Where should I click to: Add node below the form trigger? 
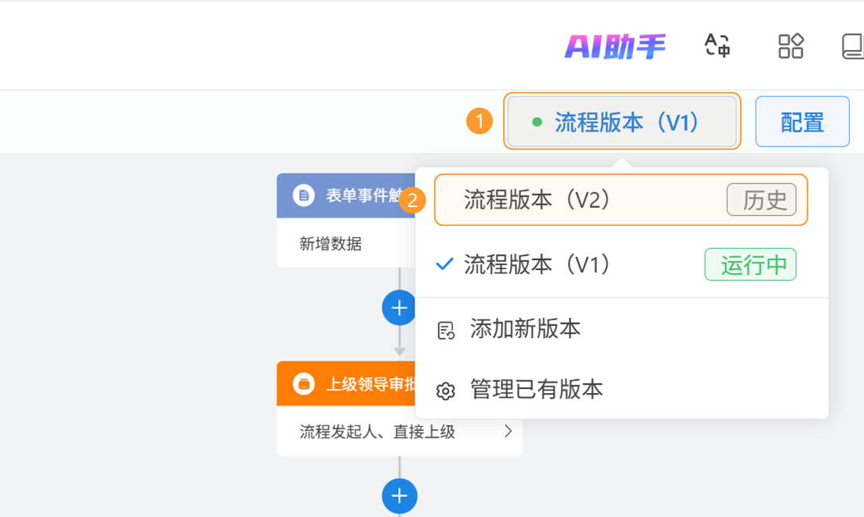(x=399, y=308)
